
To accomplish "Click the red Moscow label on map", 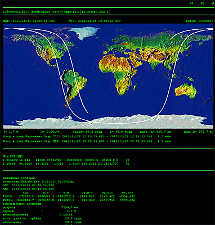I will click(x=123, y=43).
